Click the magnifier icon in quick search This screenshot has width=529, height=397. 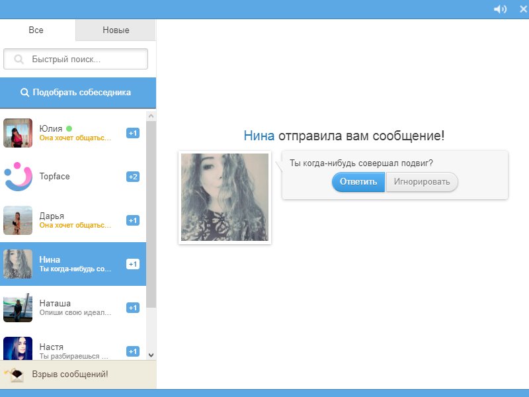19,60
